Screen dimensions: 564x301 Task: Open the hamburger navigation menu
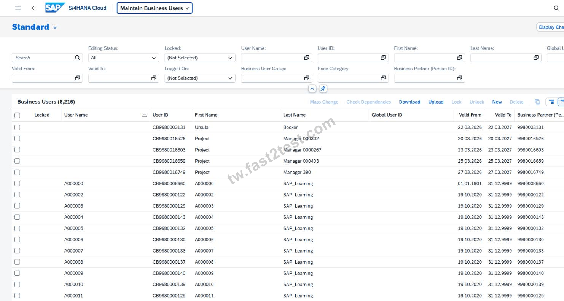pos(18,8)
